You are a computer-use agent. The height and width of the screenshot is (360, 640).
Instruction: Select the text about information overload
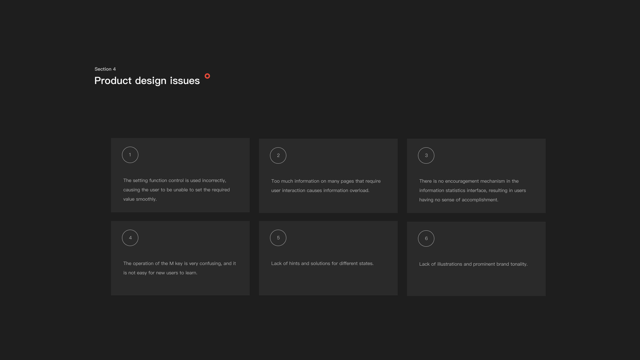[x=326, y=186]
